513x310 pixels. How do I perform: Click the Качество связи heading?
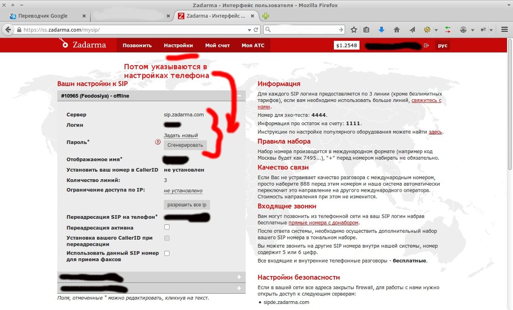[x=283, y=167]
